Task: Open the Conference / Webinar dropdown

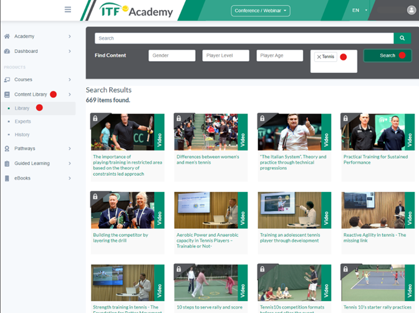Action: [261, 11]
